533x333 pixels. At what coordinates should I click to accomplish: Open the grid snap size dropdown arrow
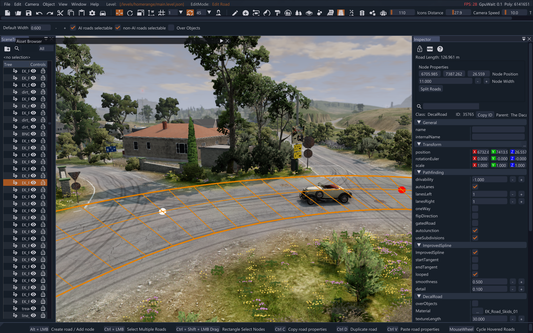(x=181, y=13)
